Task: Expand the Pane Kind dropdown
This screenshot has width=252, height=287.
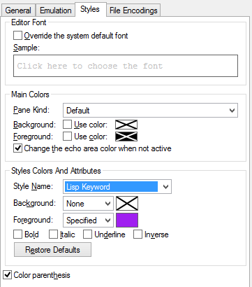Action: point(150,111)
